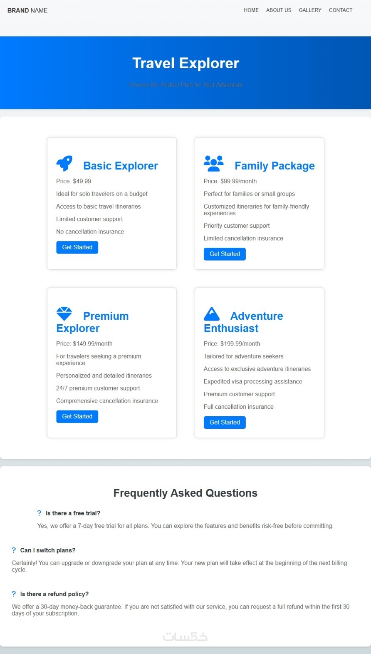The width and height of the screenshot is (371, 654).
Task: Choose Get Started for Premium Explorer plan
Action: tap(77, 416)
